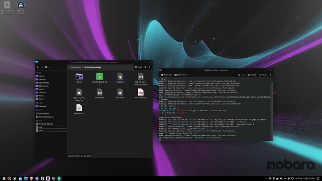Image resolution: width=322 pixels, height=181 pixels.
Task: Click Bluetooth icon in system tray
Action: click(285, 178)
